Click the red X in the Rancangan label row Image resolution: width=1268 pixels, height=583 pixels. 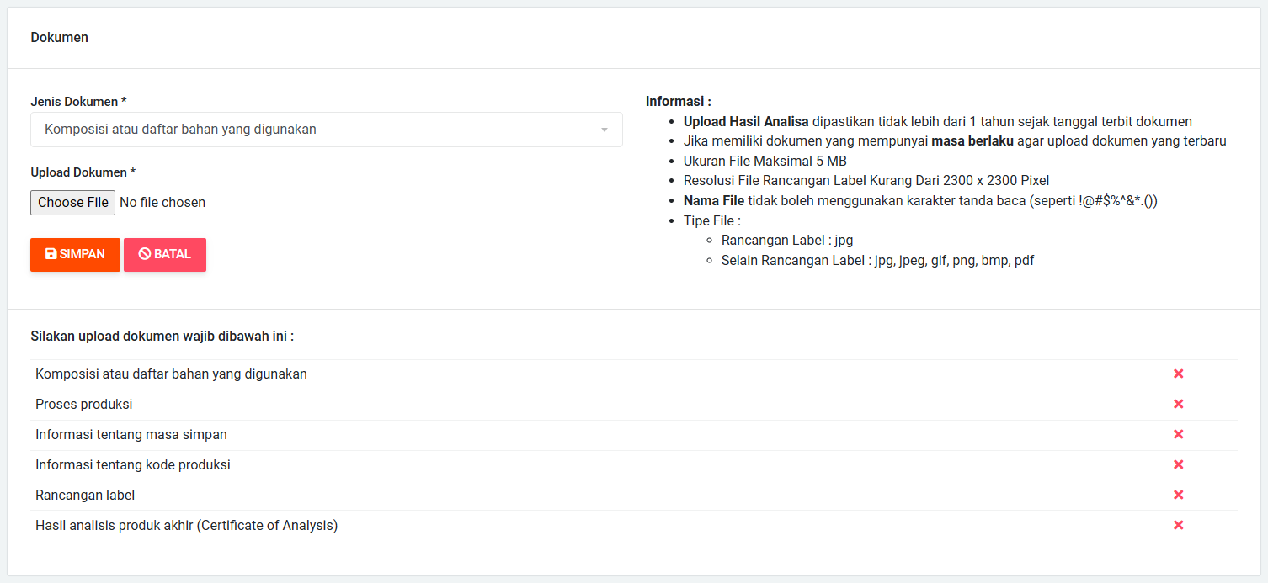click(x=1178, y=495)
